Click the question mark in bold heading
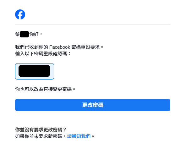186x149 pixels. 65,130
